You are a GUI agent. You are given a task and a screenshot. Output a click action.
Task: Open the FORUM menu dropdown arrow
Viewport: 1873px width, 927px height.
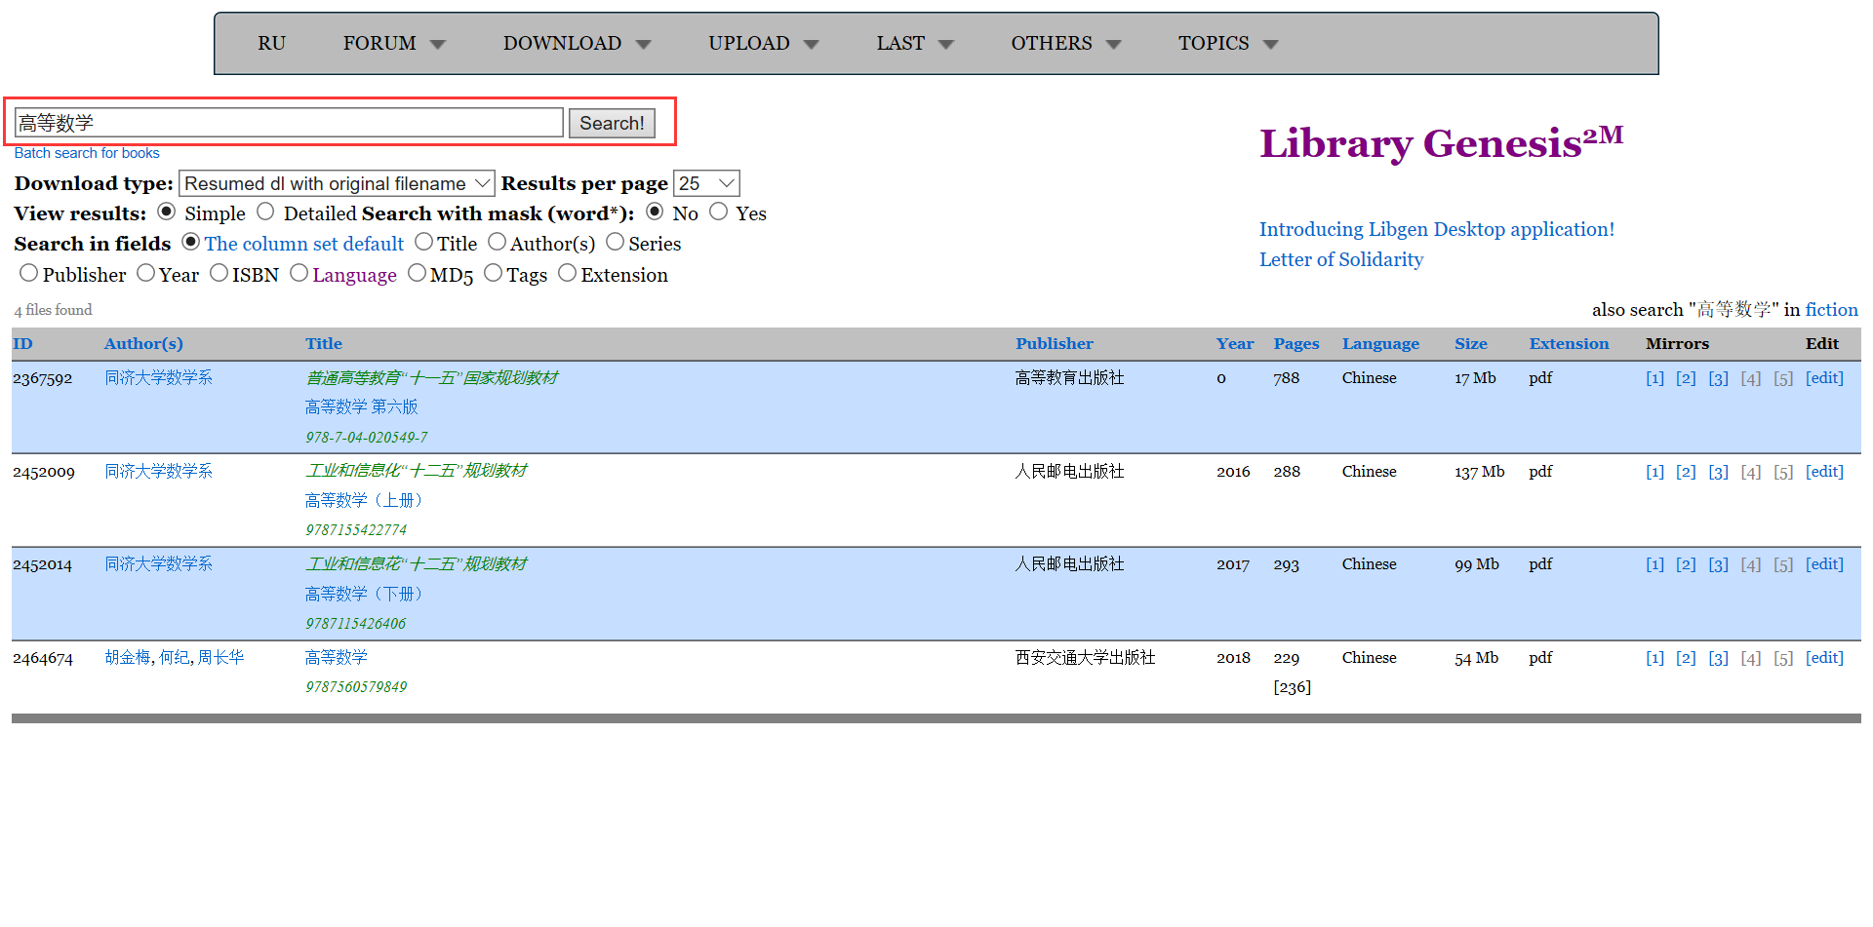click(x=438, y=45)
